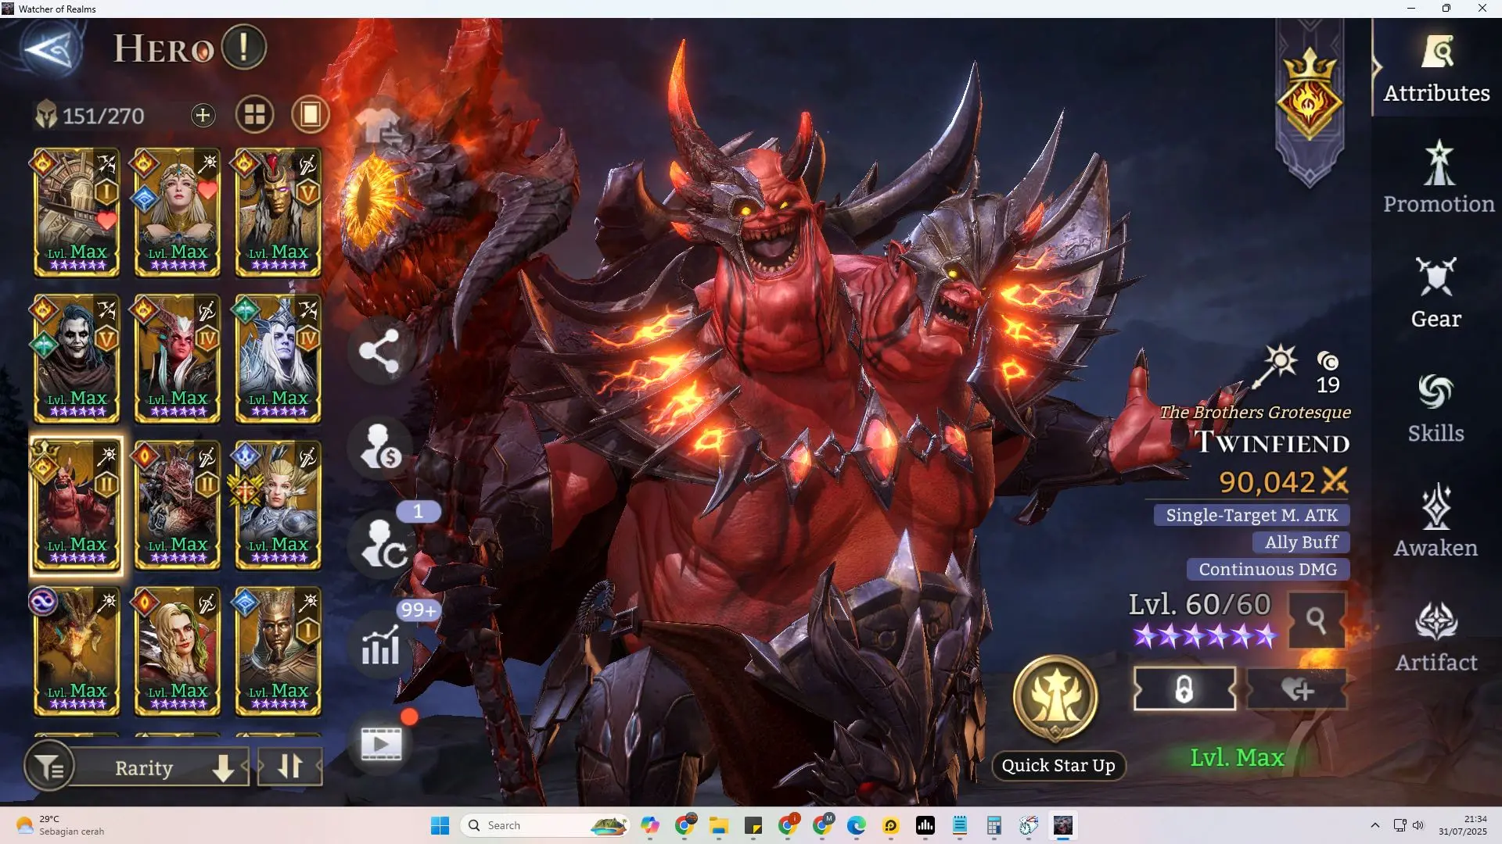
Task: Play the hero video preview
Action: point(381,742)
